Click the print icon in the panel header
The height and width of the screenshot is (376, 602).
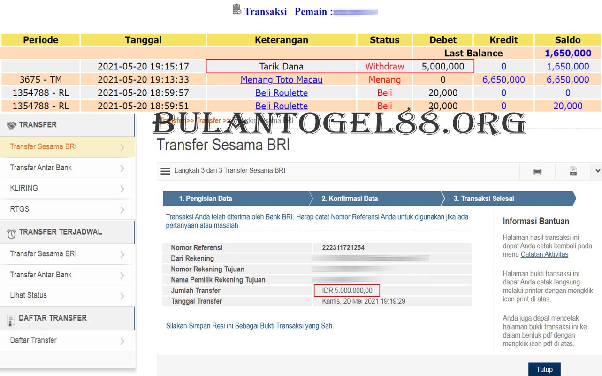coord(537,171)
